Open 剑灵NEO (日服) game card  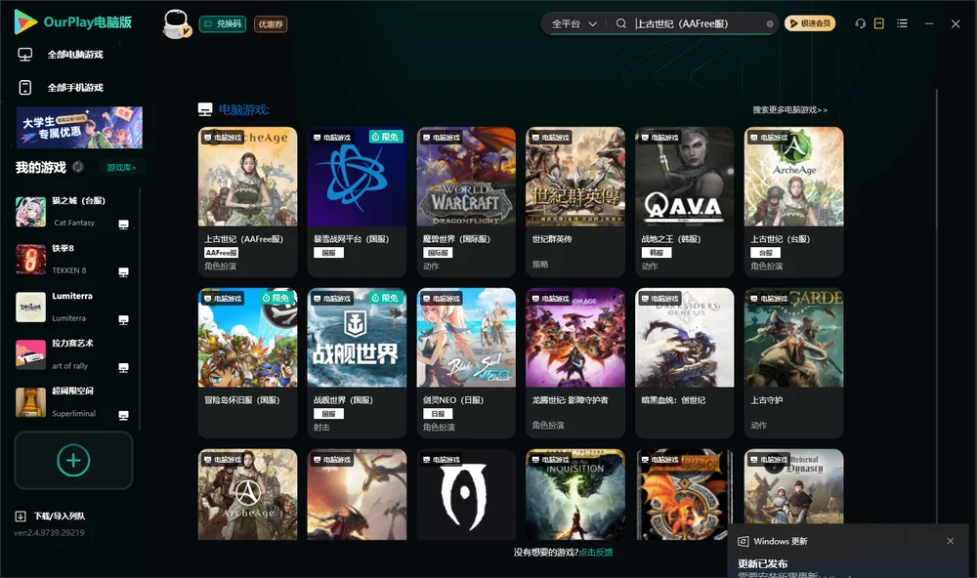pyautogui.click(x=466, y=362)
